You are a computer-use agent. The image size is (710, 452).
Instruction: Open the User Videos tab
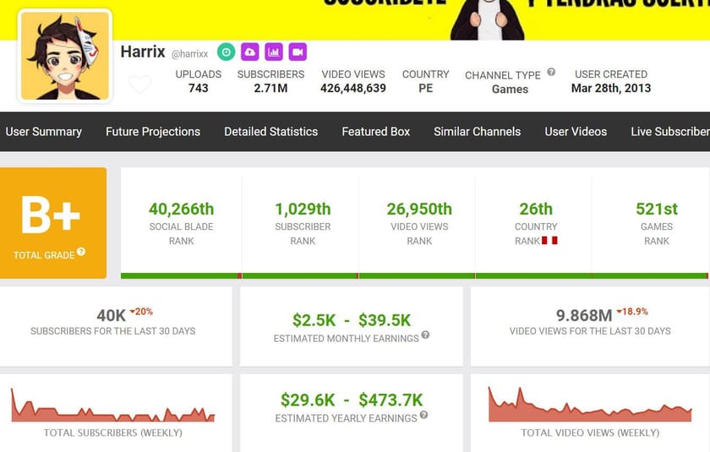pos(576,132)
